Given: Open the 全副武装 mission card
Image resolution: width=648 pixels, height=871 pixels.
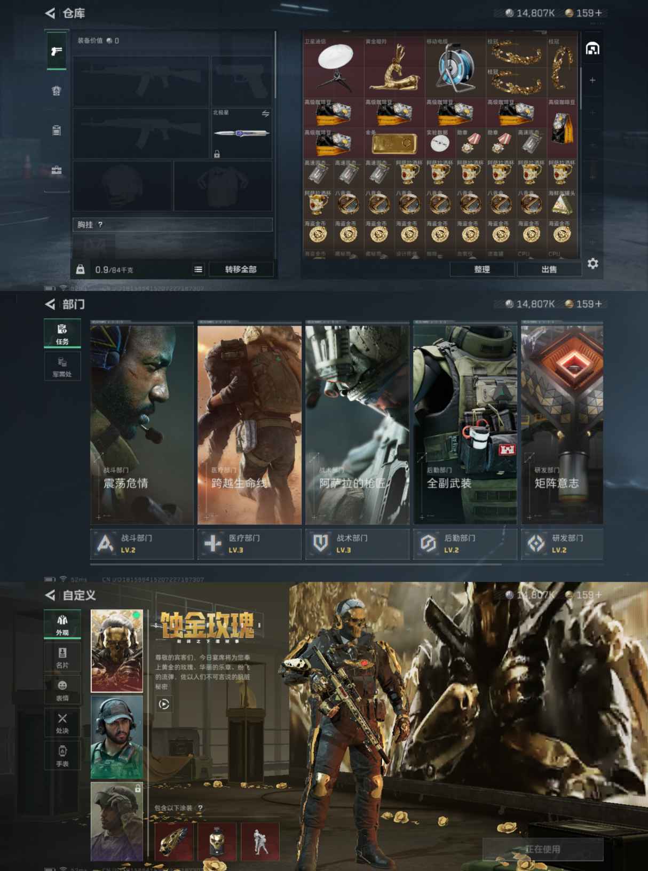Looking at the screenshot, I should [465, 424].
